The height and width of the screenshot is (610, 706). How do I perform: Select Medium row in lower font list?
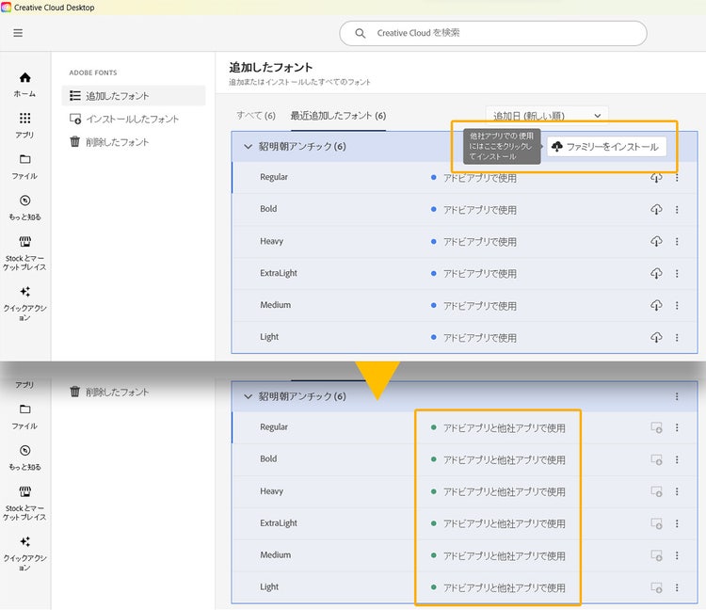pos(464,555)
